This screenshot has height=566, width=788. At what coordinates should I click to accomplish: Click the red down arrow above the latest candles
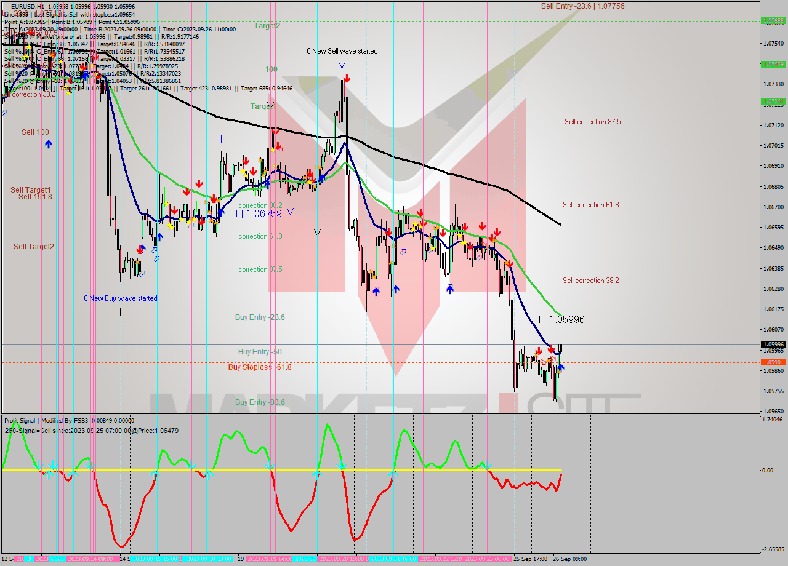click(x=550, y=349)
